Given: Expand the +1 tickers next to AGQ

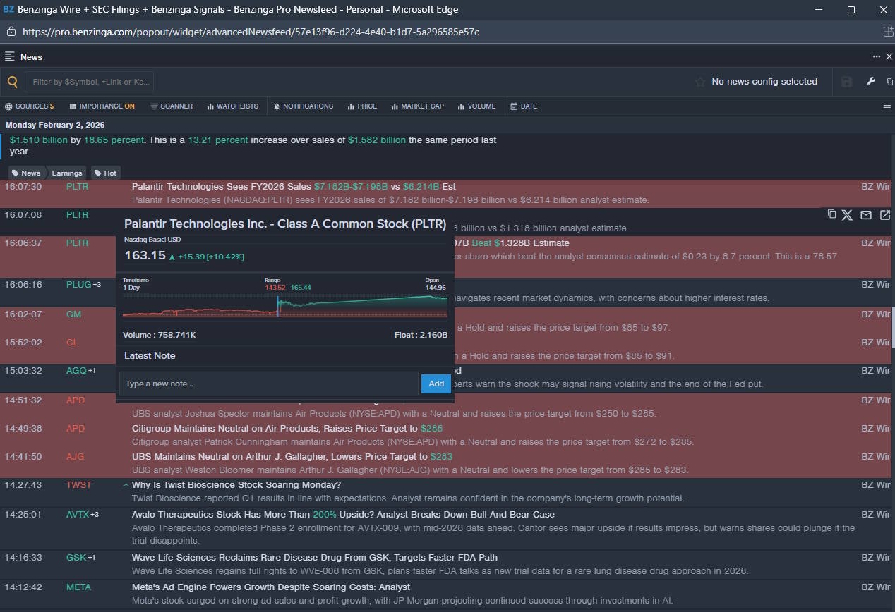Looking at the screenshot, I should 92,371.
